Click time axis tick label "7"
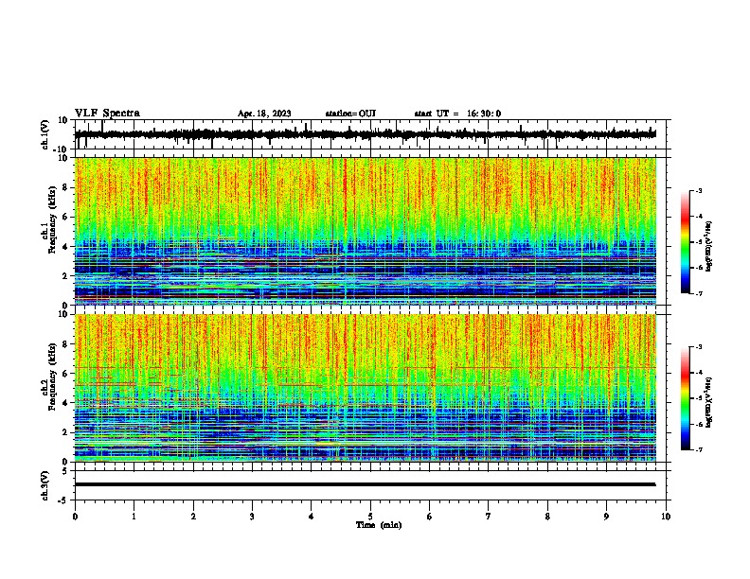The image size is (750, 579). [489, 517]
